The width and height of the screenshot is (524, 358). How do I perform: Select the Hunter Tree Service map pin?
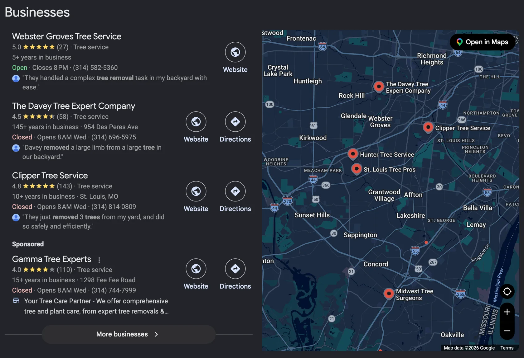(x=353, y=154)
